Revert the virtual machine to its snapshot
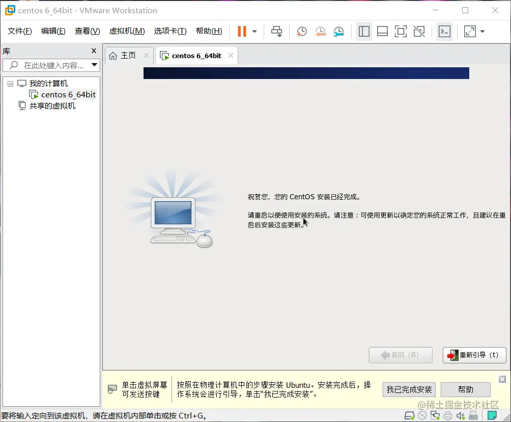 320,31
